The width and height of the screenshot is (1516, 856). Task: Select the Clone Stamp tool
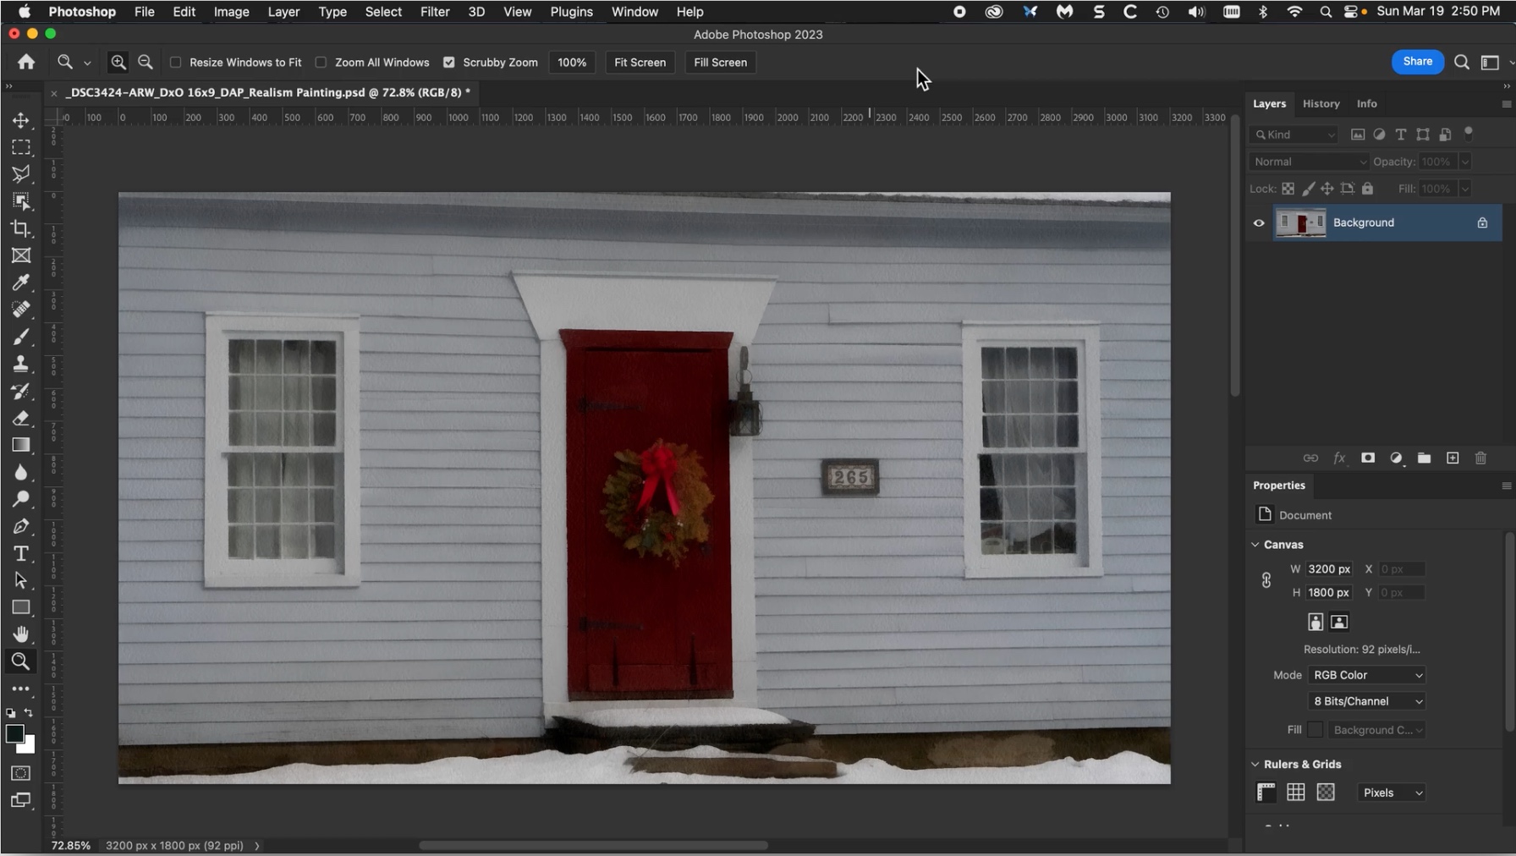pyautogui.click(x=21, y=364)
